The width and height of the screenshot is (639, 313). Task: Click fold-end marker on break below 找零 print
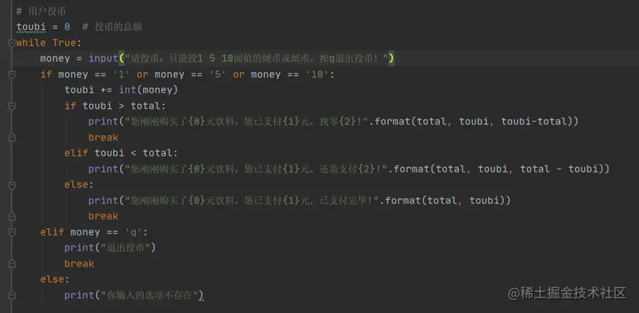coord(12,138)
